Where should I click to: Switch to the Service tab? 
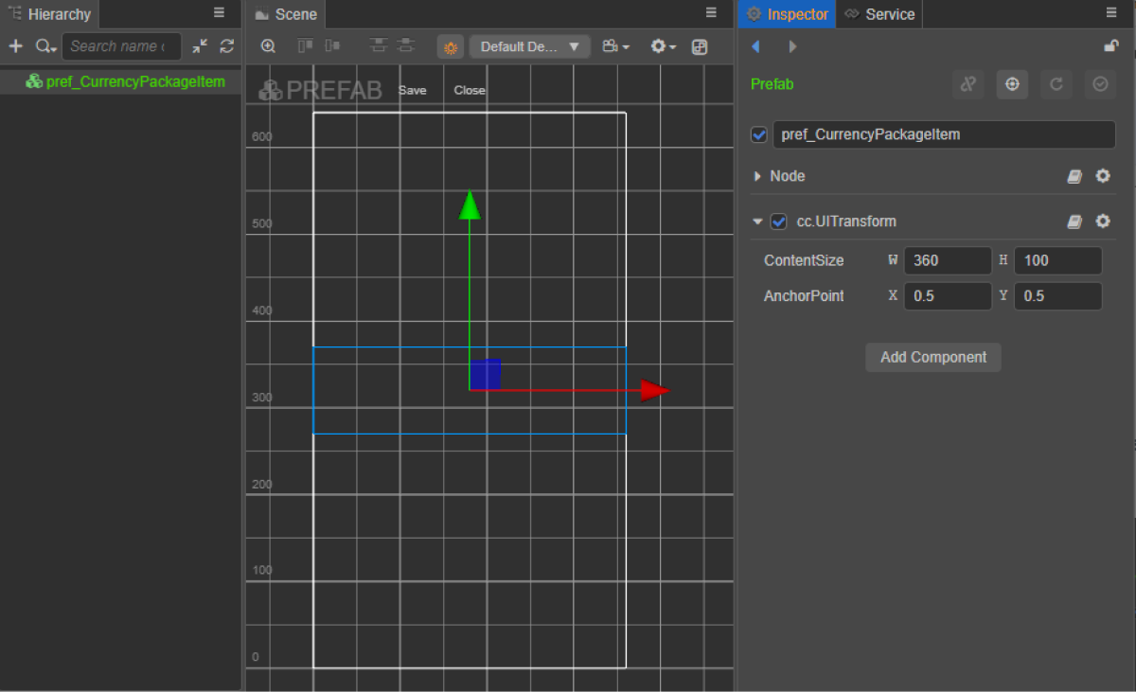879,14
